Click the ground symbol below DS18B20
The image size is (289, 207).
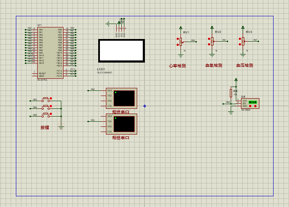231,113
